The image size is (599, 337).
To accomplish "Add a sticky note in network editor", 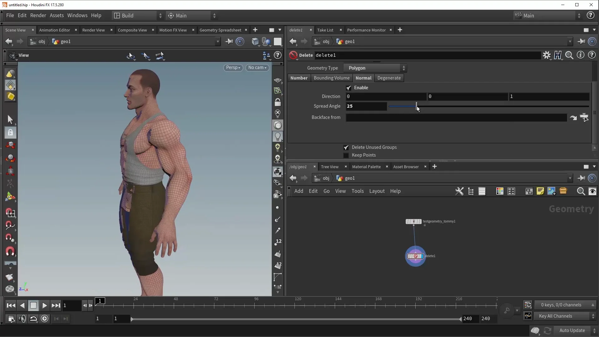I will (540, 191).
